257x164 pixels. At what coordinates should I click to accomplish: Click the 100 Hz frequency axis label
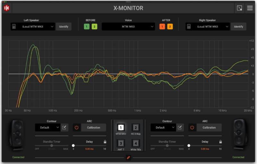point(53,111)
